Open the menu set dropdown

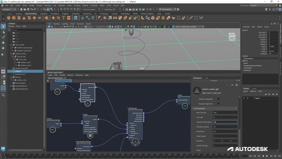(9, 9)
